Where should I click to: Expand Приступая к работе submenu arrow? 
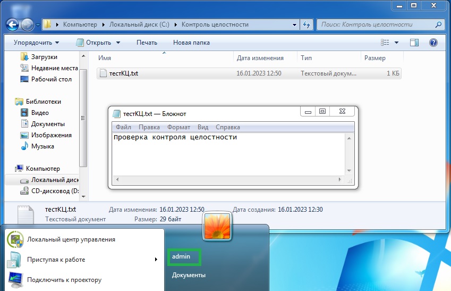(x=156, y=260)
